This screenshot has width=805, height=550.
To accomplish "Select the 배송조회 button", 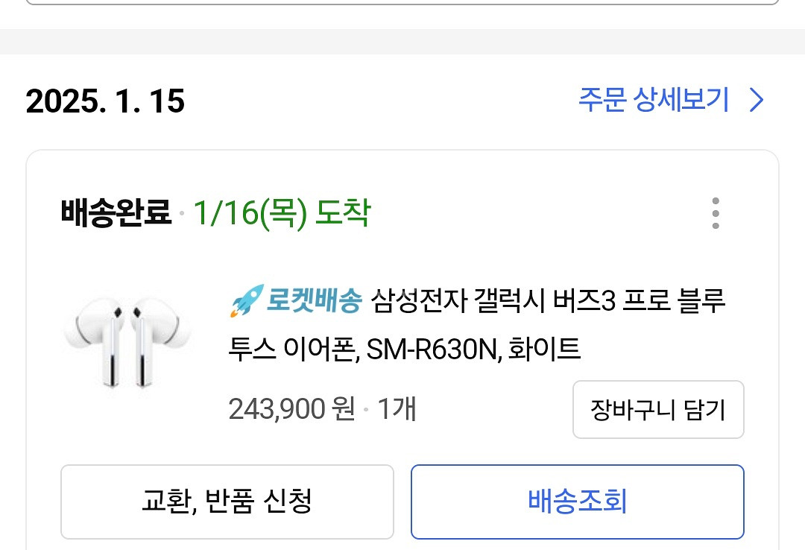I will click(578, 502).
